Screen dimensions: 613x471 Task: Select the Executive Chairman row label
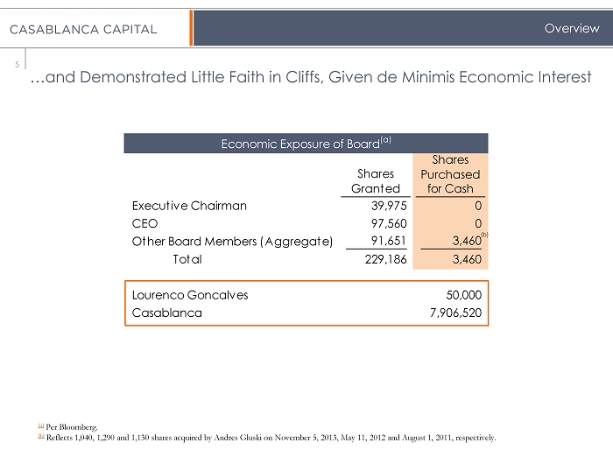189,206
